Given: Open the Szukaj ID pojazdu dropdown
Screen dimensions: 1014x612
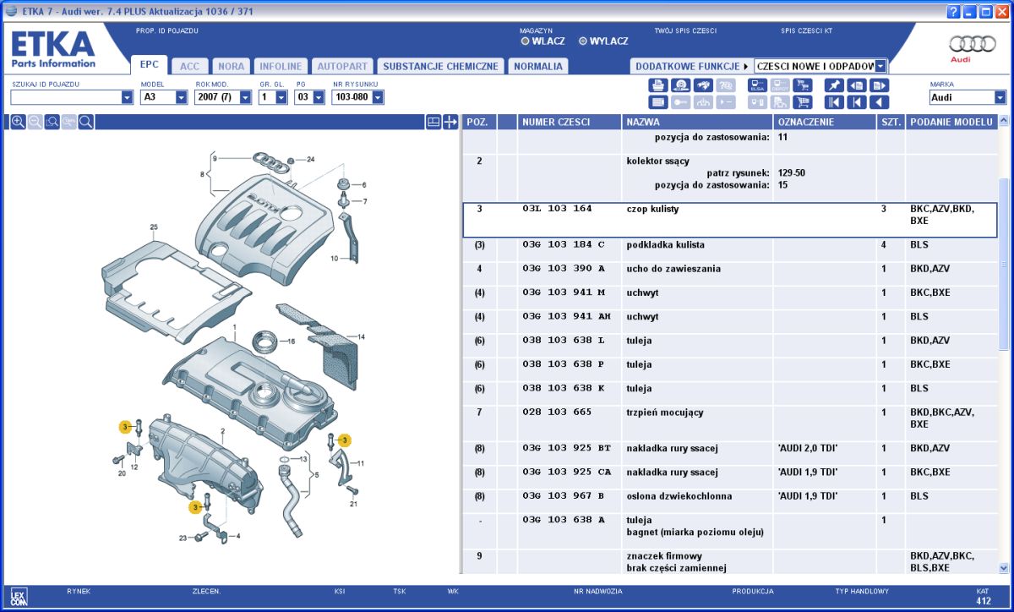Looking at the screenshot, I should click(x=128, y=97).
